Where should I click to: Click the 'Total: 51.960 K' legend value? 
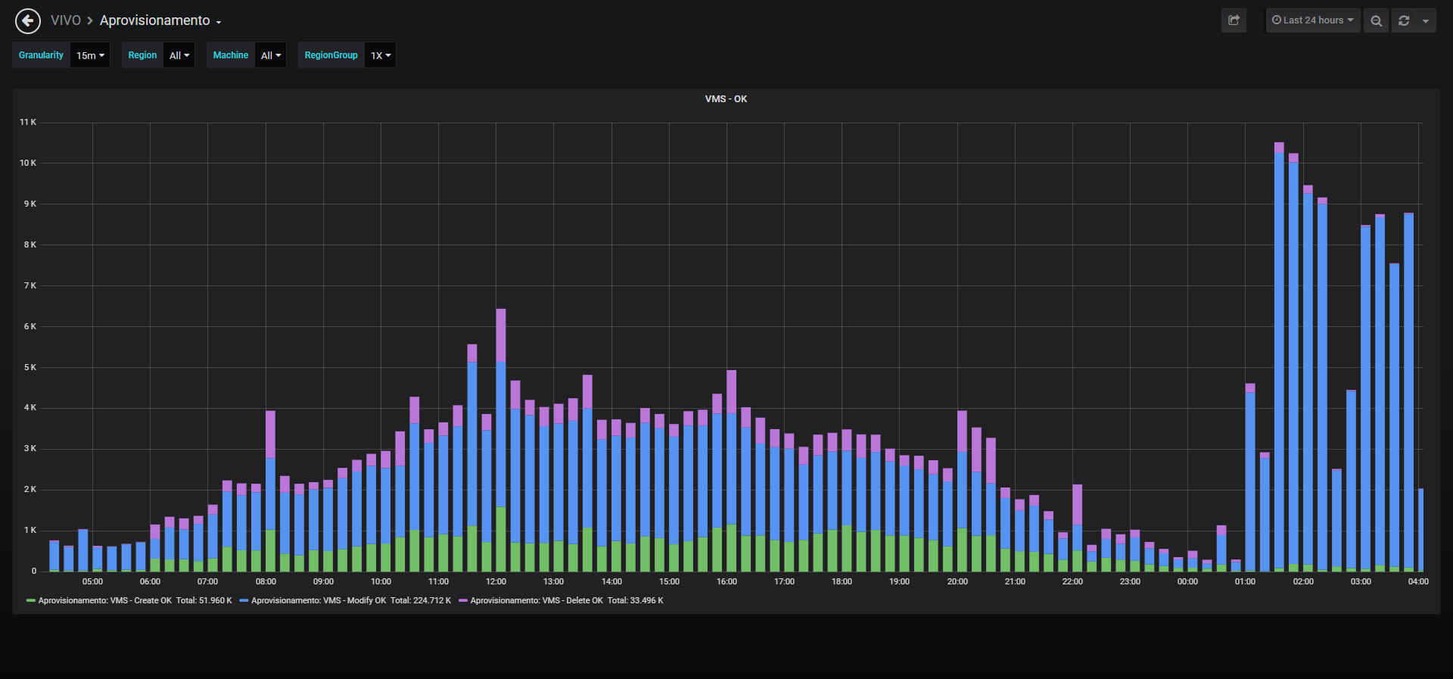[x=204, y=600]
